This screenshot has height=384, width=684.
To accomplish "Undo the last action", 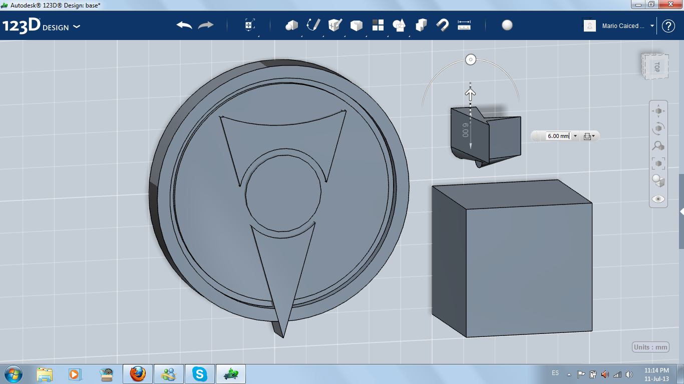I will tap(184, 25).
